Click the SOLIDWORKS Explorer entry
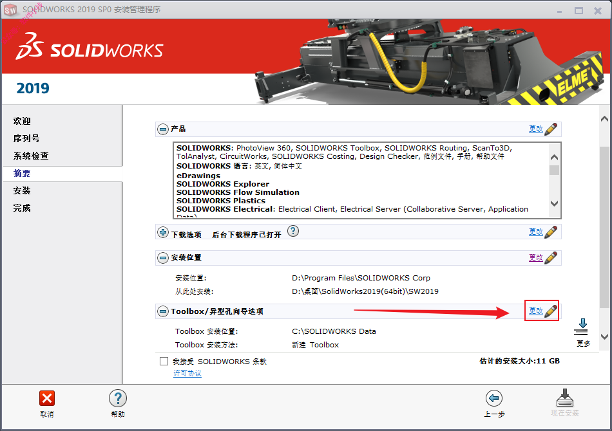The height and width of the screenshot is (431, 612). [x=223, y=184]
